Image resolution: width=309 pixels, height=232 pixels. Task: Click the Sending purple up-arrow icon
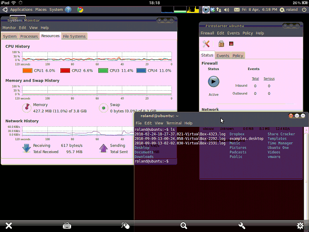click(x=104, y=148)
